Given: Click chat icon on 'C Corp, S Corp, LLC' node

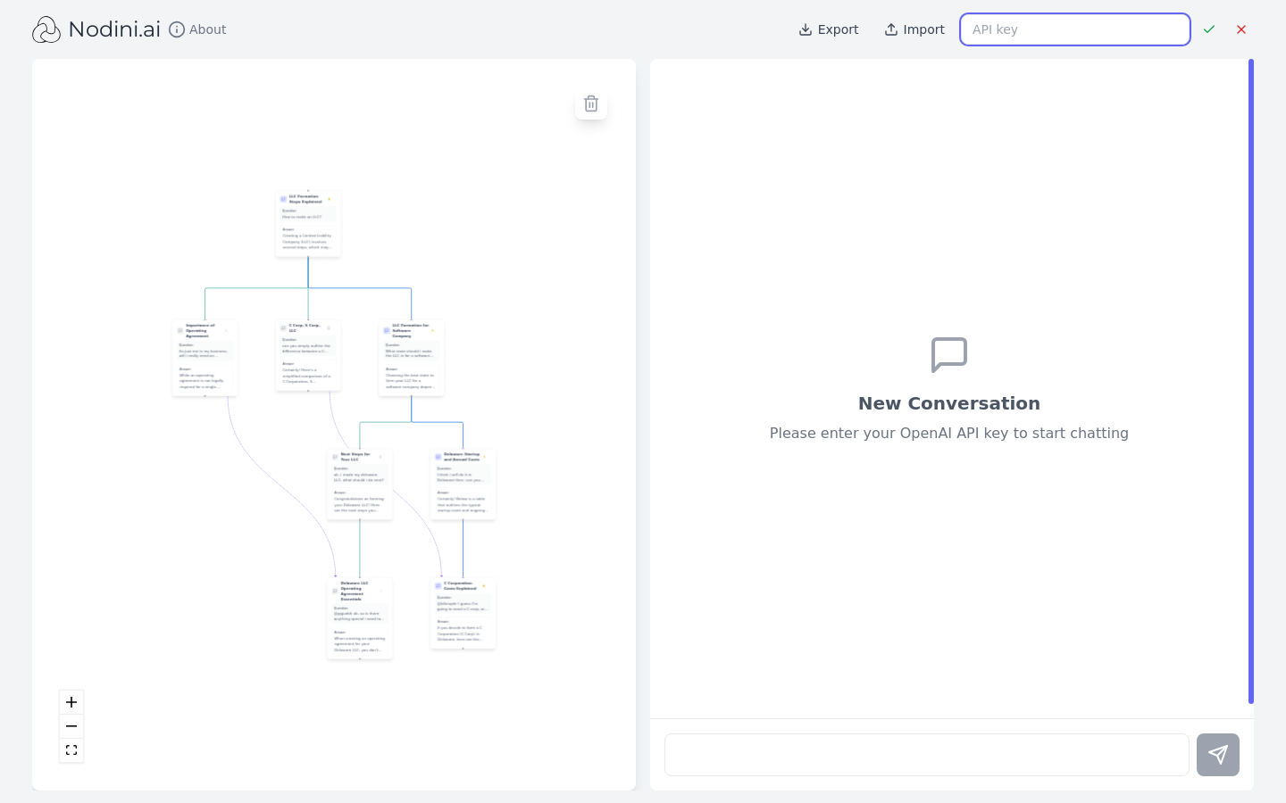Looking at the screenshot, I should point(283,328).
